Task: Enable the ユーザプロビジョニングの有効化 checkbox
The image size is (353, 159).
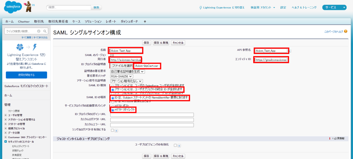Action: tap(176, 145)
